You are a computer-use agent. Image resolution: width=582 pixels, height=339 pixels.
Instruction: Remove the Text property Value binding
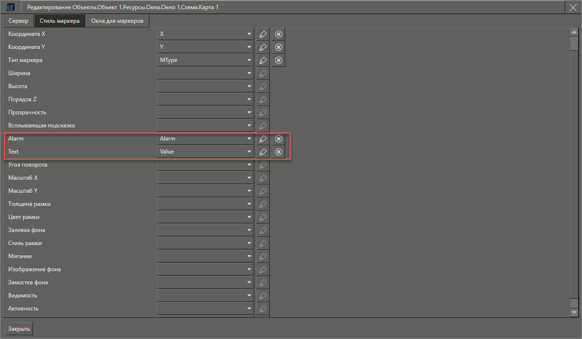click(278, 152)
